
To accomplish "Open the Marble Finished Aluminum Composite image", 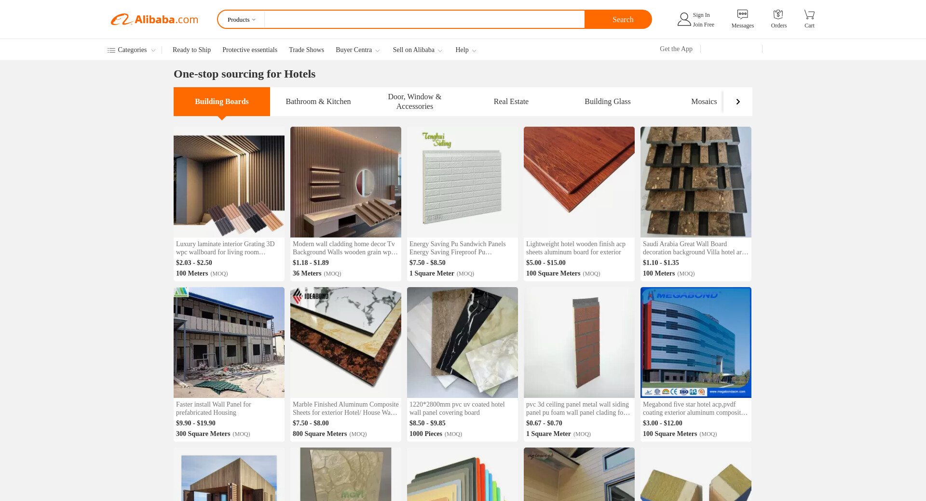I will pyautogui.click(x=346, y=343).
